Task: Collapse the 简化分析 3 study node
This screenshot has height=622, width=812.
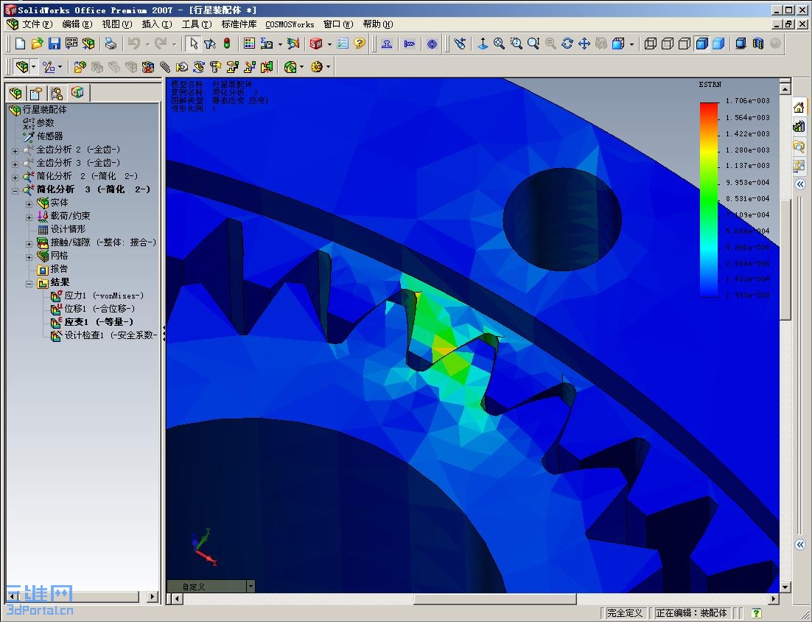Action: [15, 191]
